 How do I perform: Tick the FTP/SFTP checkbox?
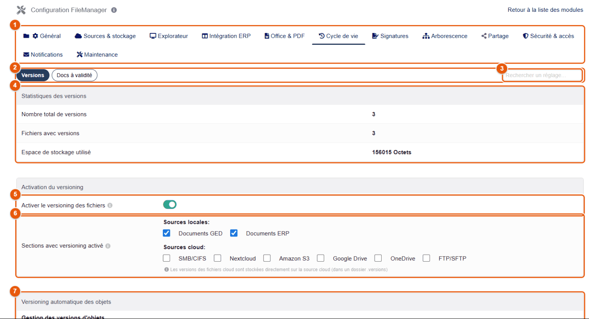pyautogui.click(x=427, y=258)
